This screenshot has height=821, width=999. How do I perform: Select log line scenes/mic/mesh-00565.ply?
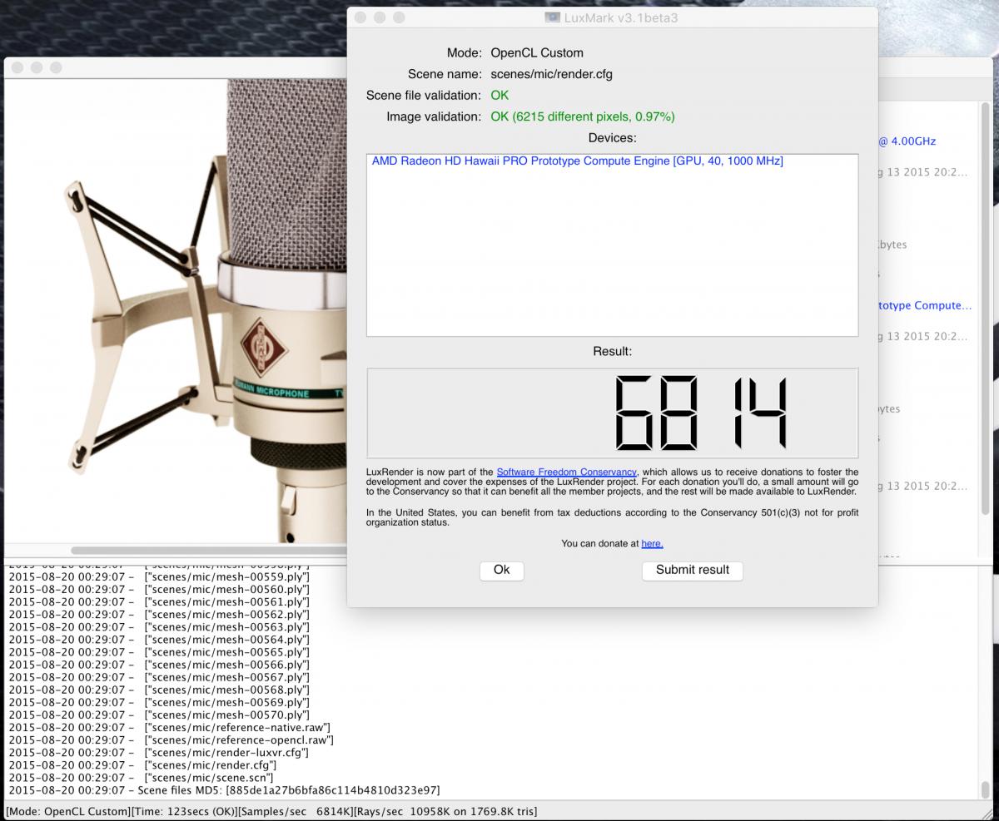(159, 652)
